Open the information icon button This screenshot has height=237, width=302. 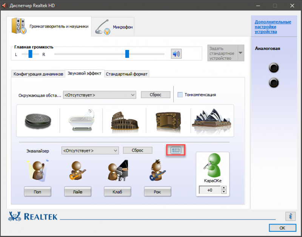click(x=290, y=216)
